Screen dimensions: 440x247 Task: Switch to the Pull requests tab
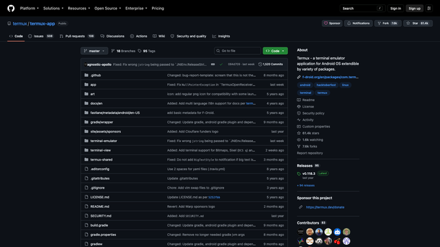[x=77, y=36]
